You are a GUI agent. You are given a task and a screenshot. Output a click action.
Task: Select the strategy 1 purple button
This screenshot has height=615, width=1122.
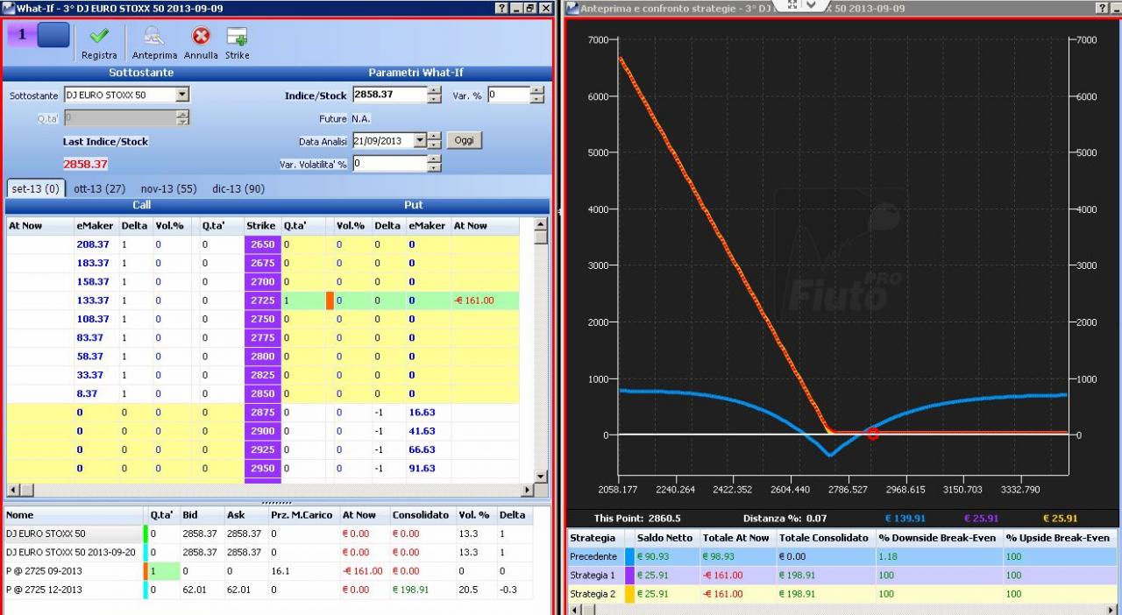(21, 34)
